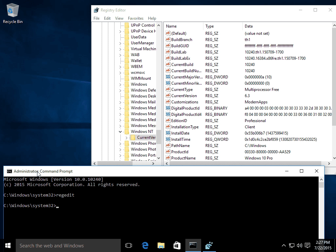Expand the Windows Phone tree node
Image resolution: width=336 pixels, height=252 pixels.
(120, 143)
